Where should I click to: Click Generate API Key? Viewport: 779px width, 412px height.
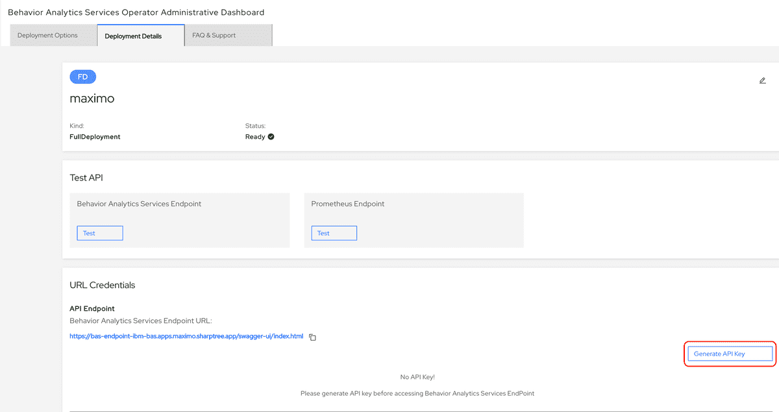click(x=729, y=354)
